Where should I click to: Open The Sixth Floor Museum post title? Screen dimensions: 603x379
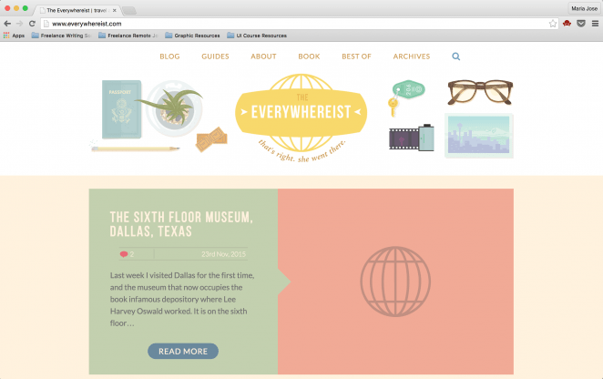tap(180, 224)
